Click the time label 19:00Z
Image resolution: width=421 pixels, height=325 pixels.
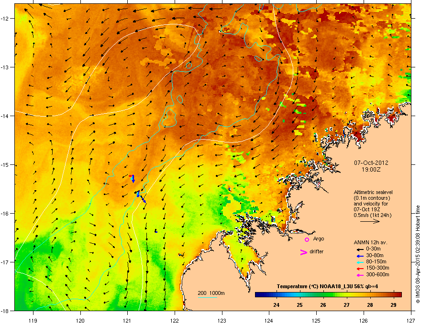click(x=371, y=170)
